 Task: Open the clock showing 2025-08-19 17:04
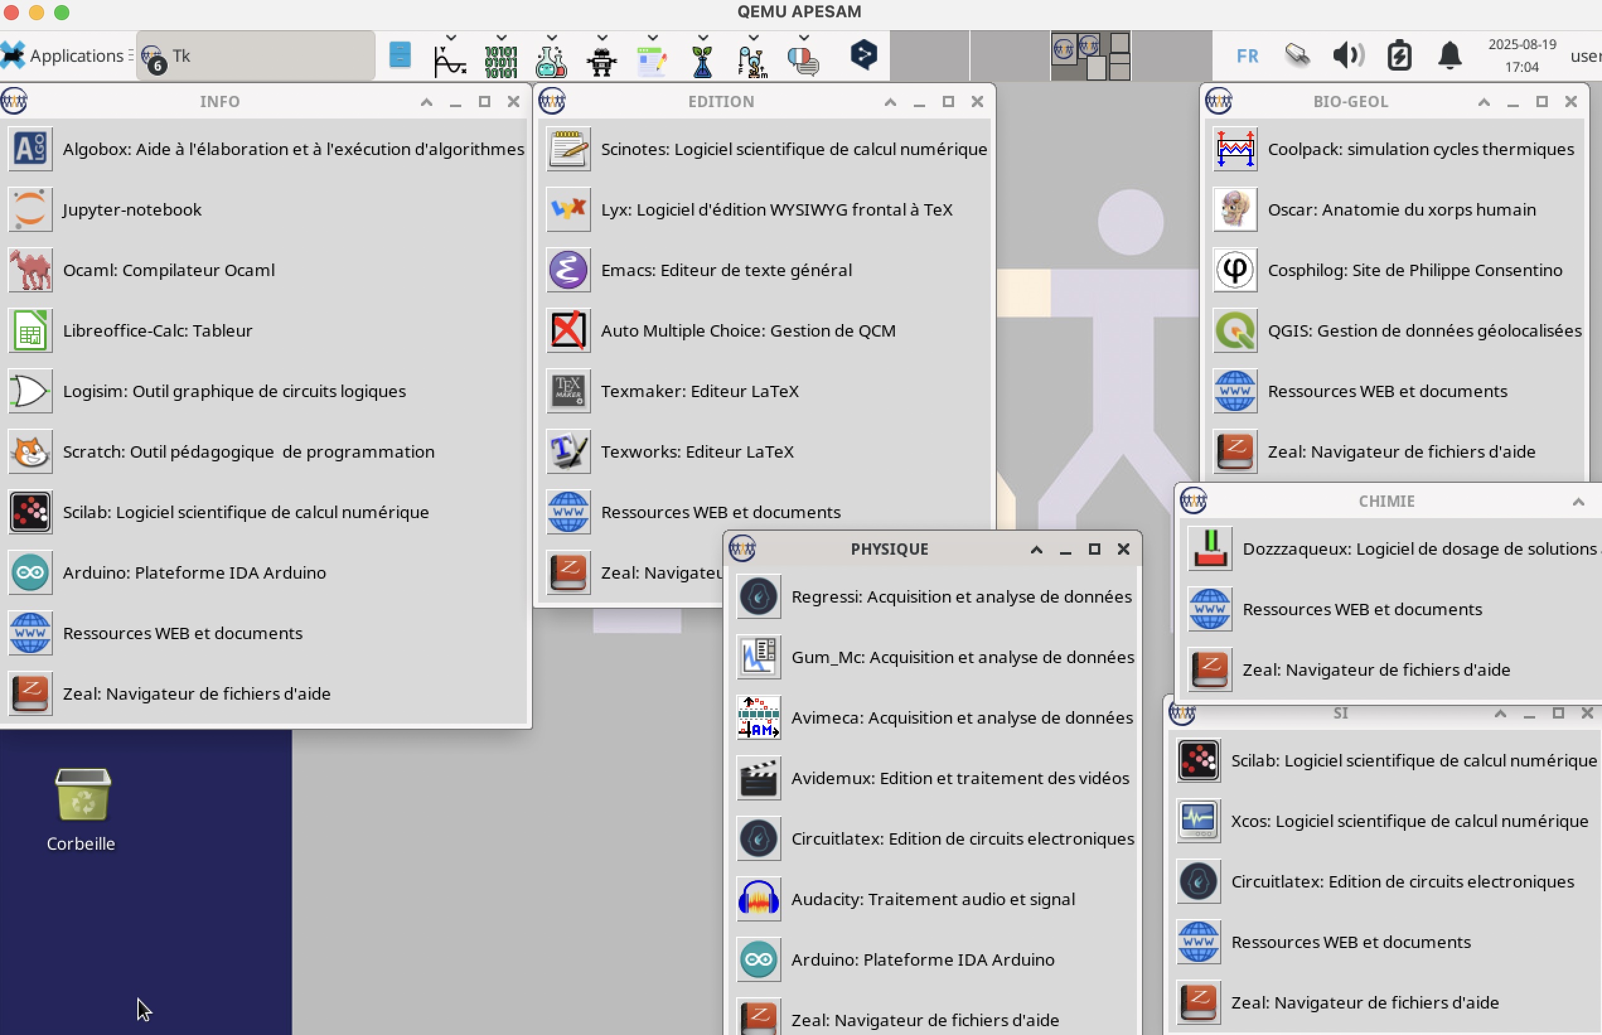coord(1522,55)
